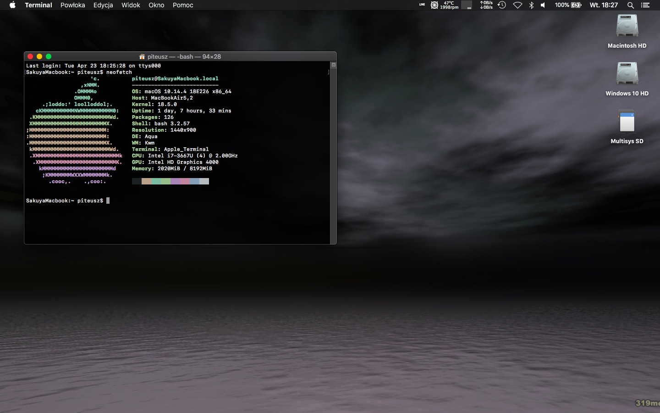Open the battery 100% status menu
The width and height of the screenshot is (660, 413).
click(568, 5)
